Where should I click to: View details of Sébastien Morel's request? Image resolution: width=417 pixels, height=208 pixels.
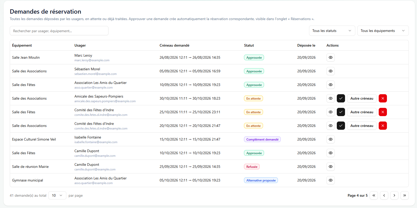[x=331, y=71]
